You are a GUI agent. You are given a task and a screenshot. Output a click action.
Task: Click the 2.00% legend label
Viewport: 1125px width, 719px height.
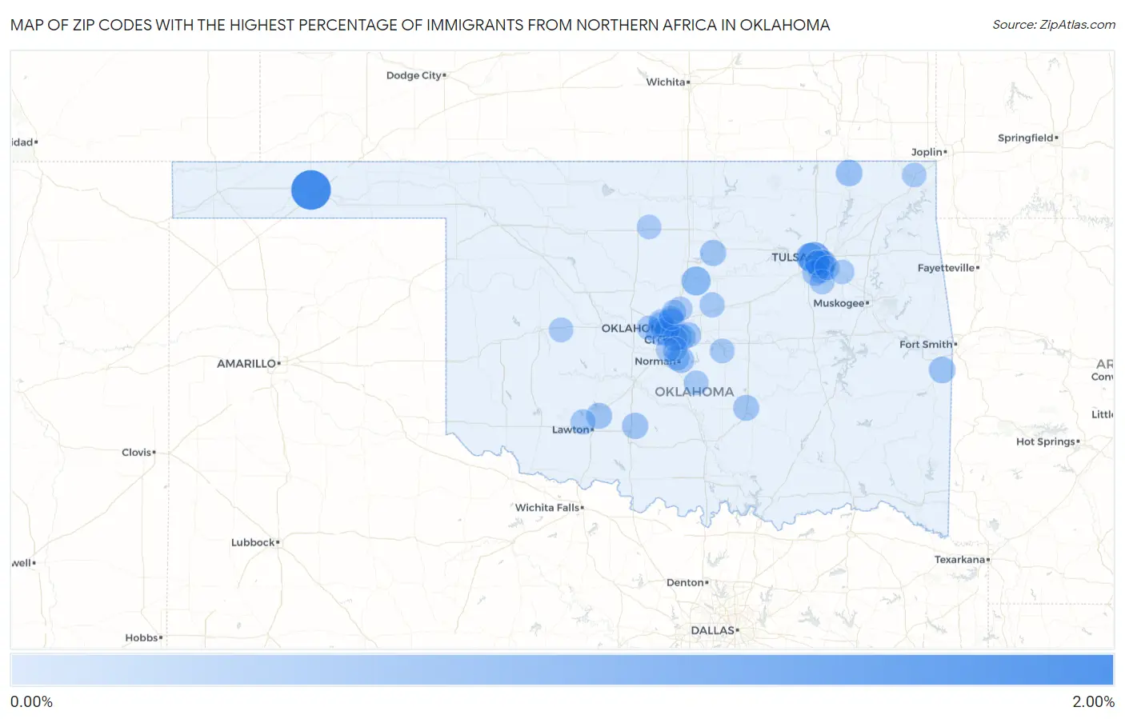[x=1093, y=701]
